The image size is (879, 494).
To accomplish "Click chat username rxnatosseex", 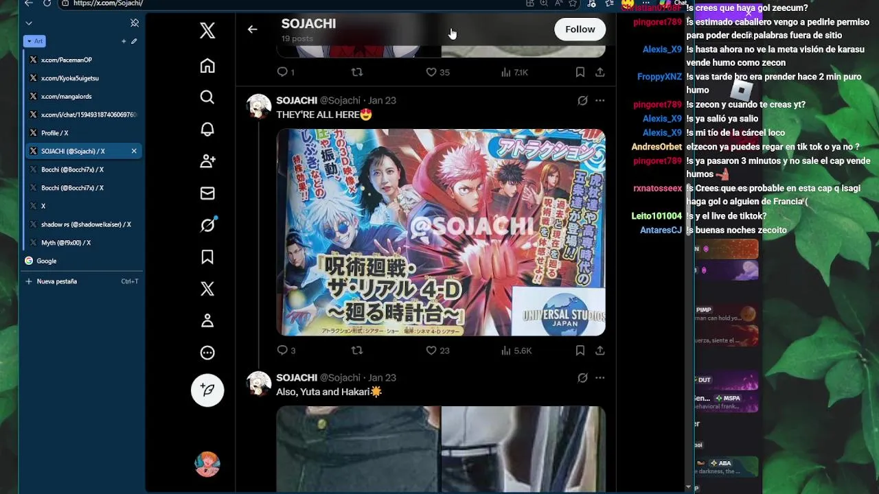I will [x=658, y=188].
